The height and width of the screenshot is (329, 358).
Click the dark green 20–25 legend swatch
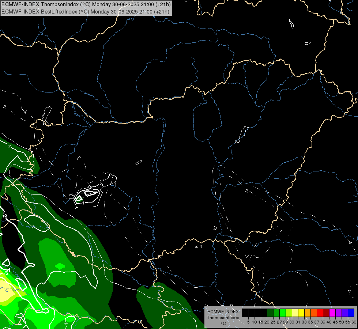270,313
